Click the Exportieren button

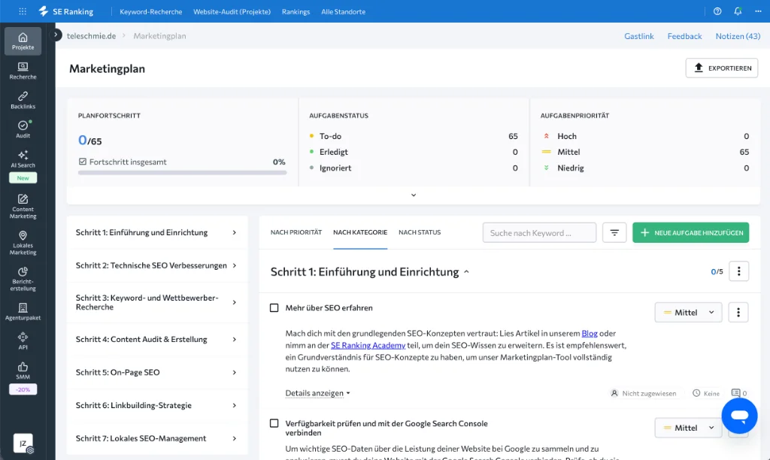coord(721,68)
